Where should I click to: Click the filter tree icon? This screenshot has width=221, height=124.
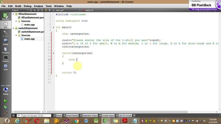(31, 10)
